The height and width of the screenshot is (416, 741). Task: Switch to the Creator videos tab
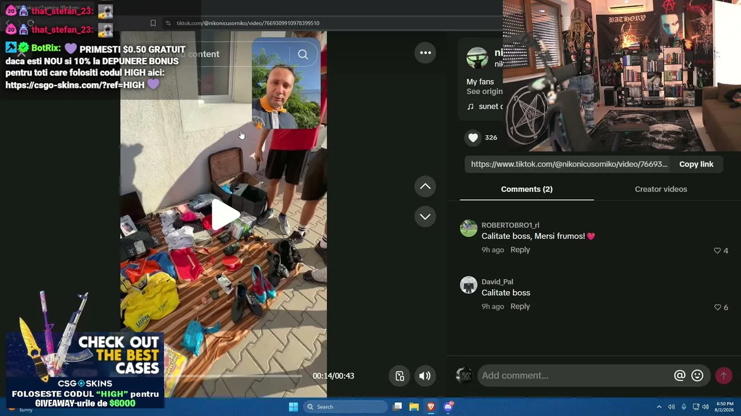click(661, 189)
